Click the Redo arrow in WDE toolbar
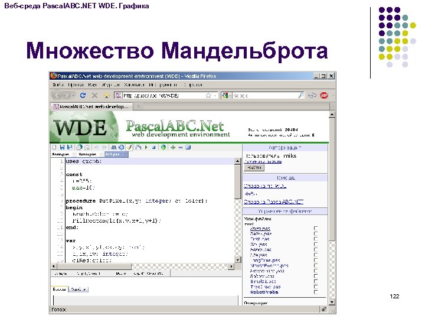The width and height of the screenshot is (425, 319). point(104,147)
